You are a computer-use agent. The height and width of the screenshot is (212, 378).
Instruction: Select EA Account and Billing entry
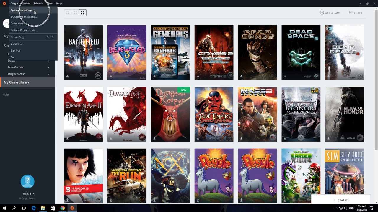33,17
